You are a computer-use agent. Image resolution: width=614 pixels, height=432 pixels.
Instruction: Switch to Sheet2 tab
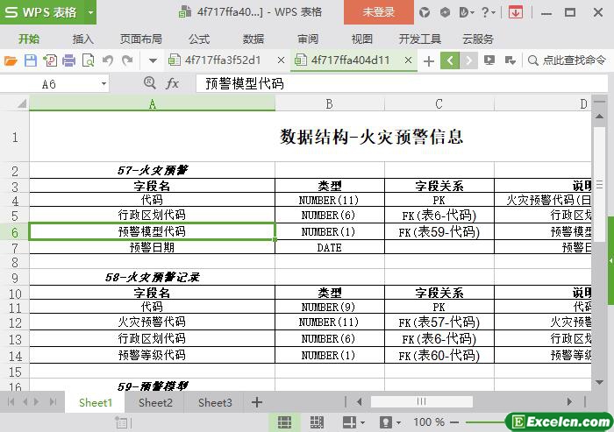pyautogui.click(x=155, y=403)
